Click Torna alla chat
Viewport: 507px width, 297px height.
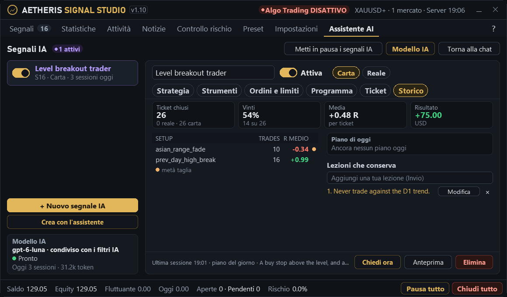tap(469, 49)
